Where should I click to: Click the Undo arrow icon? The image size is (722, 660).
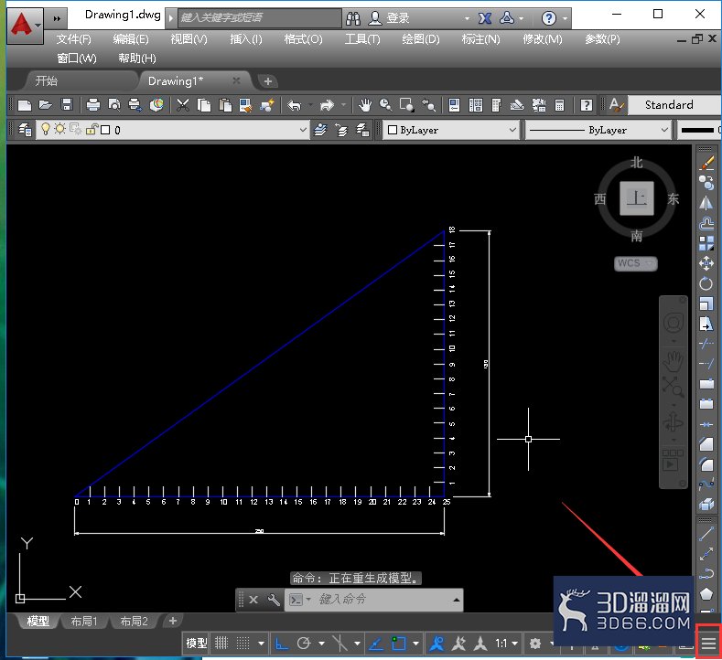[295, 105]
